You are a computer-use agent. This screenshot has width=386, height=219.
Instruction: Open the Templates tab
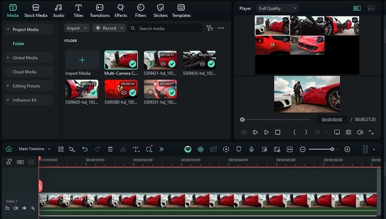[x=181, y=11]
